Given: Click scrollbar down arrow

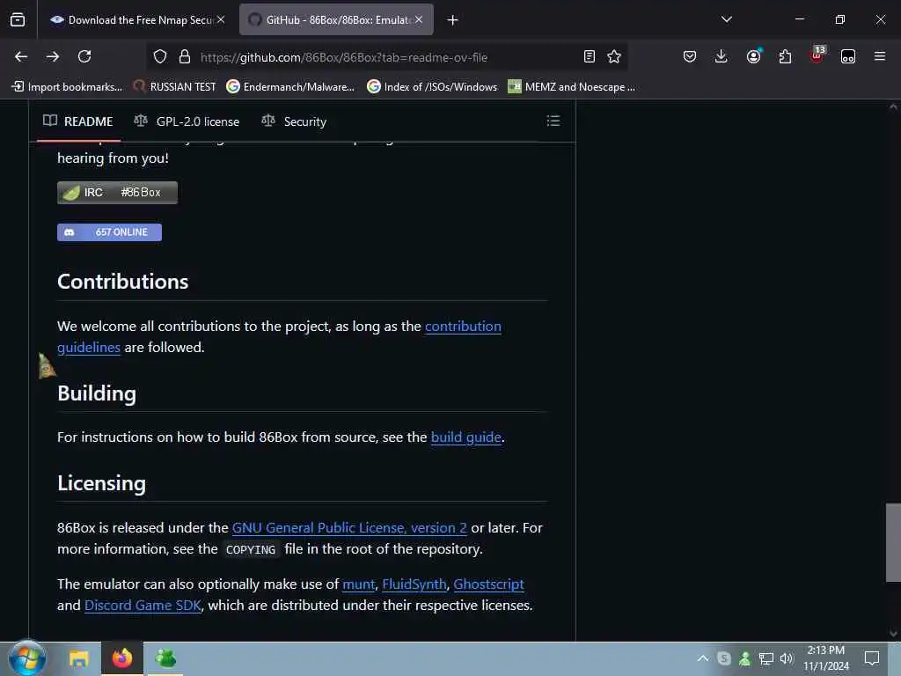Looking at the screenshot, I should 893,634.
